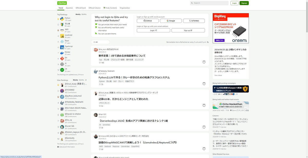Click the Git tag icon
The image size is (308, 158).
[62, 59]
